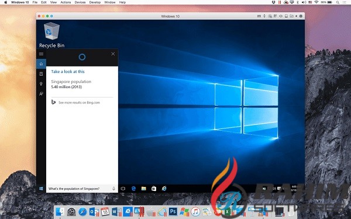Open the Windows 10 application menu
This screenshot has height=219, width=351.
20,2
